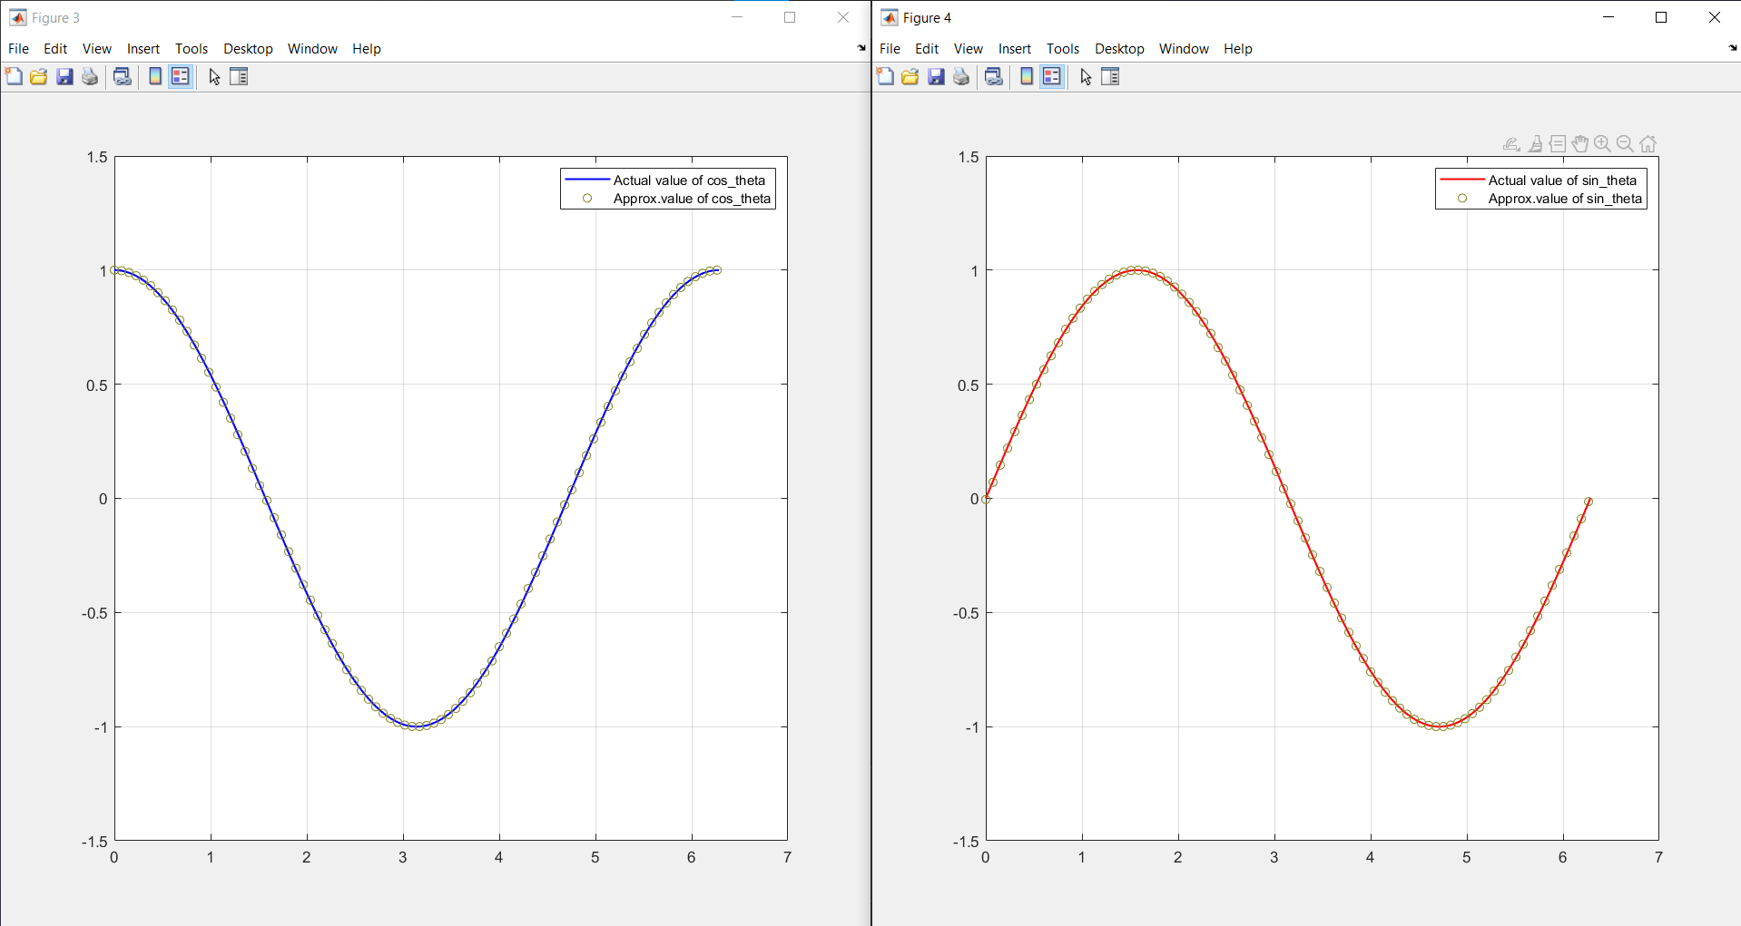Open the Insert menu in Figure 4

[1014, 48]
